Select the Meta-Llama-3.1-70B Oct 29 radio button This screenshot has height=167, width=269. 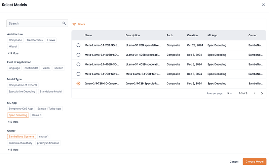point(78,45)
